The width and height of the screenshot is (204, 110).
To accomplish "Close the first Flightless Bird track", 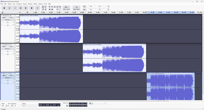I will coord(2,16).
